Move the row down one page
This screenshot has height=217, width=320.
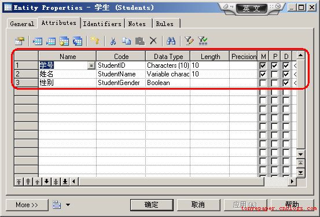[x=56, y=181]
